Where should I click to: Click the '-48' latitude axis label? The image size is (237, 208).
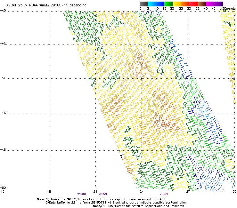(x=3, y=149)
